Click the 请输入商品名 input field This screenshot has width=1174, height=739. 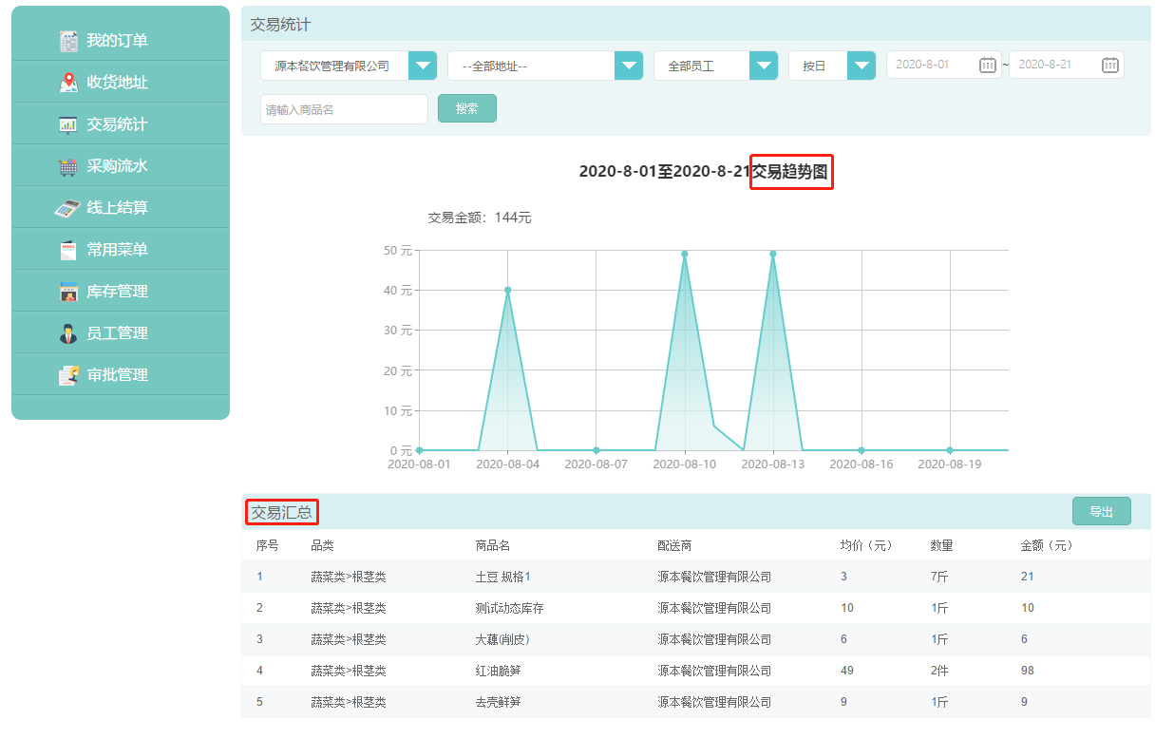[x=344, y=108]
